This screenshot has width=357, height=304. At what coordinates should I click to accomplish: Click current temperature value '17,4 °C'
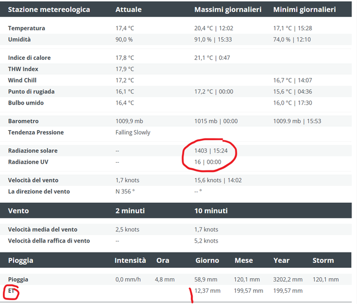125,28
